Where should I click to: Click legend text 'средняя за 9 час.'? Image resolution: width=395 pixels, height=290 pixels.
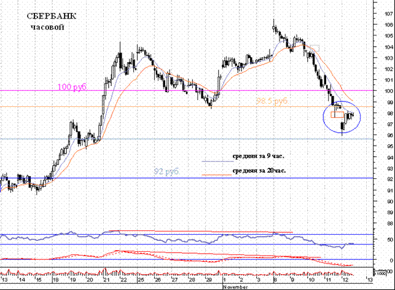click(258, 156)
